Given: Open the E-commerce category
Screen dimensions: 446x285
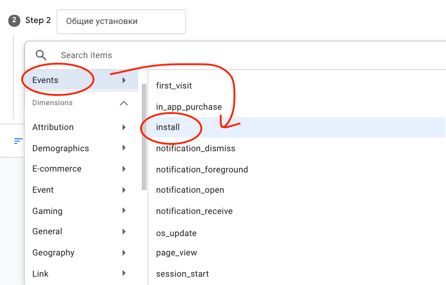Looking at the screenshot, I should pos(57,169).
